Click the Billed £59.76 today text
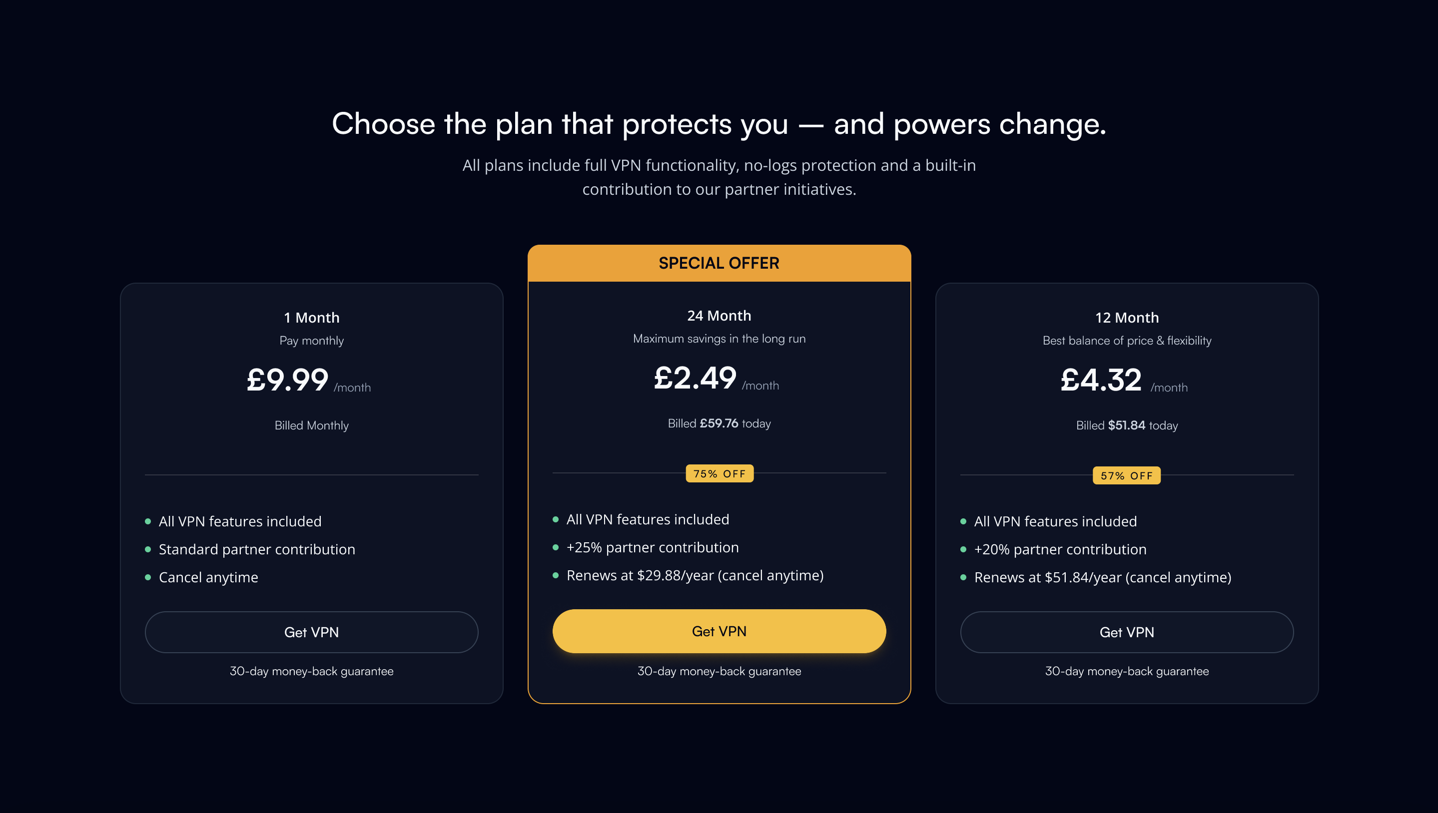1438x813 pixels. pos(719,423)
